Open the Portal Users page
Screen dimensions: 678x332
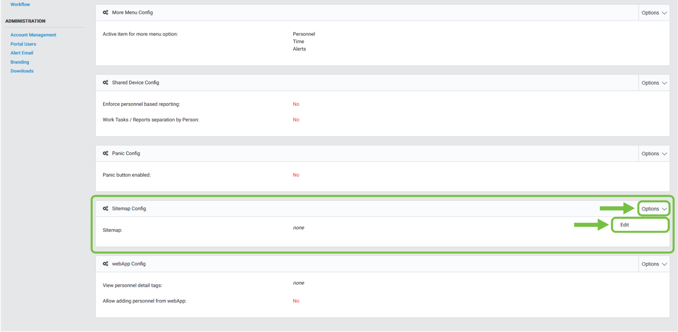(x=23, y=44)
